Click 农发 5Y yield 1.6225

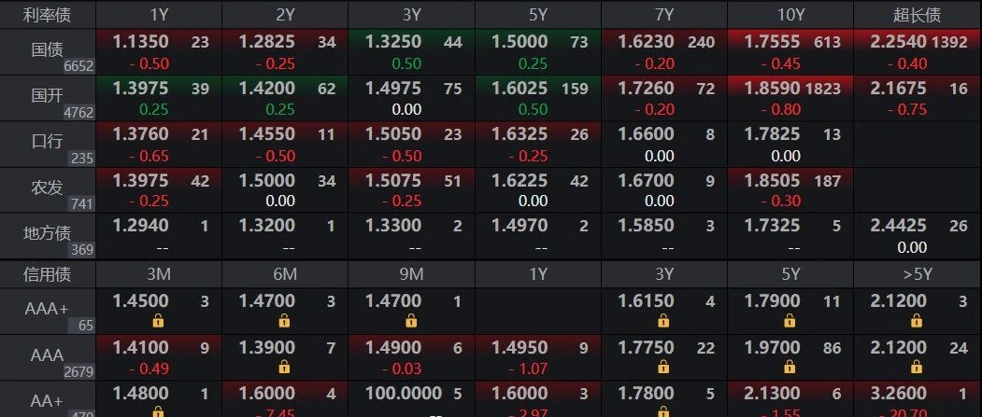pos(519,180)
